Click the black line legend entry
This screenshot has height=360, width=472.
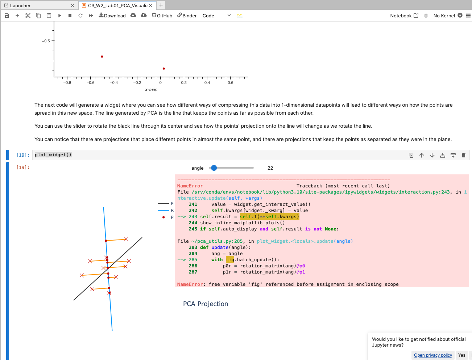[166, 204]
